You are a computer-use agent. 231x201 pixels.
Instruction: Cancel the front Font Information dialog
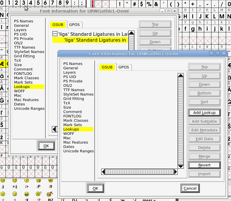point(190,188)
